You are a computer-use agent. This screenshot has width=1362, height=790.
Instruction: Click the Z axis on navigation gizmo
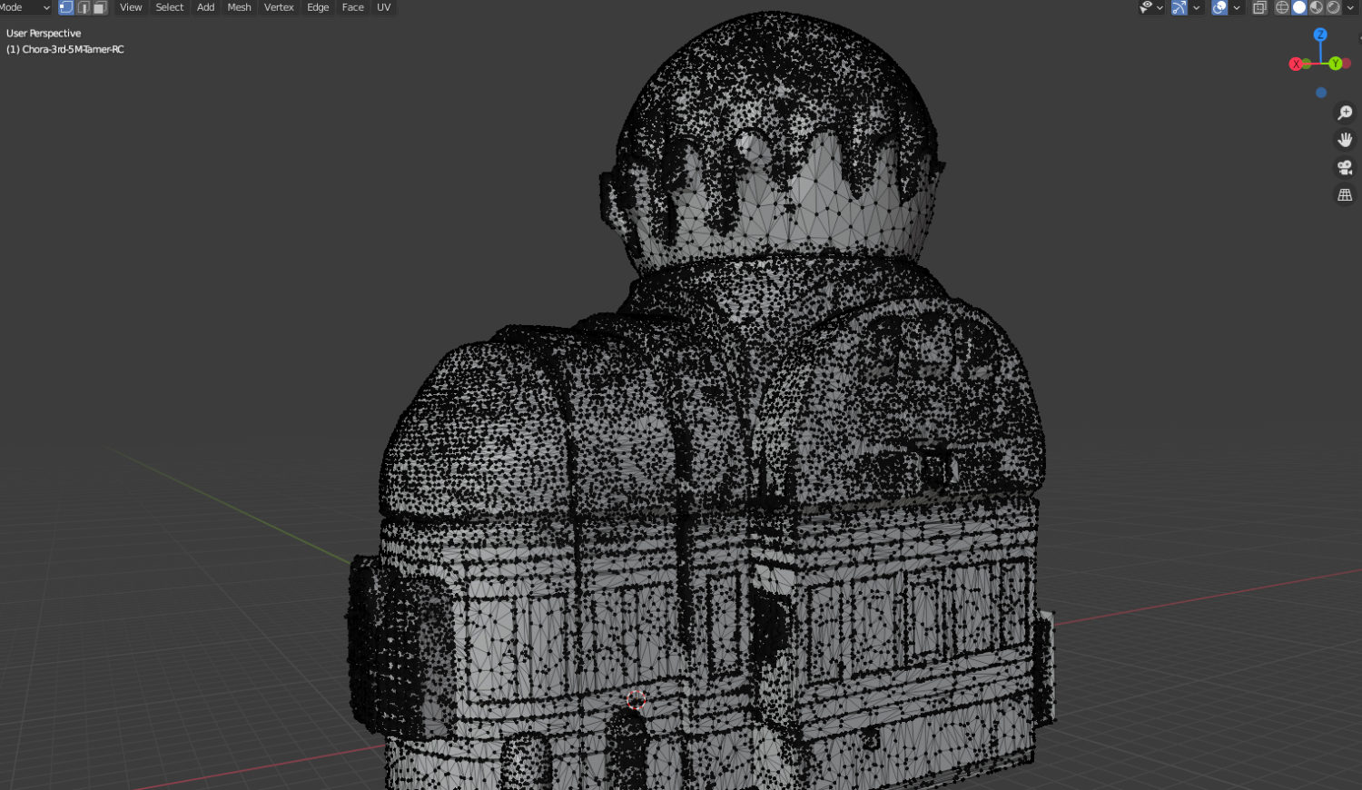[1320, 35]
